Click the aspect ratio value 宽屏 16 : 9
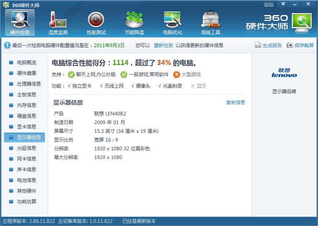Image resolution: width=318 pixels, height=226 pixels. [106, 140]
